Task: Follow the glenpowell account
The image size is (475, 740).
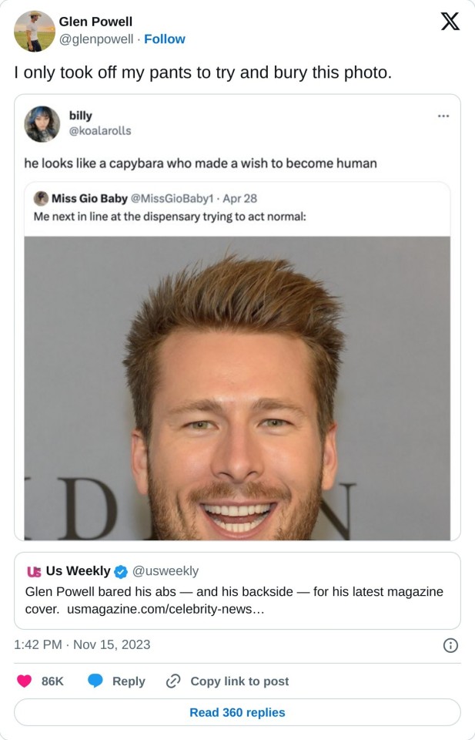Action: coord(165,39)
